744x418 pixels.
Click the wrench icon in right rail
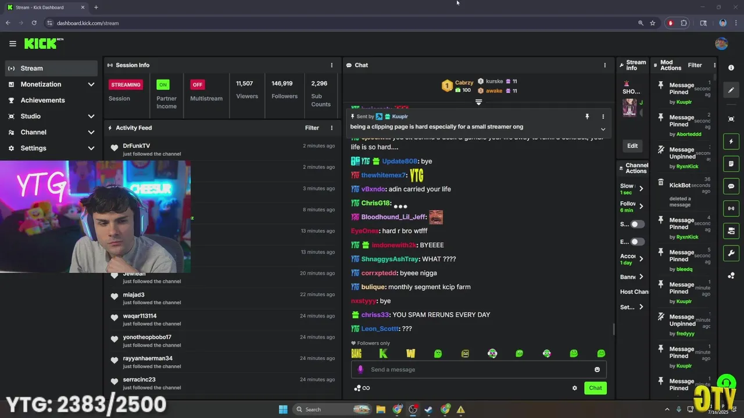point(731,253)
